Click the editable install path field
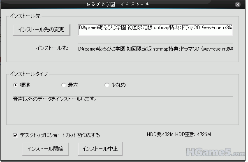 pos(155,30)
